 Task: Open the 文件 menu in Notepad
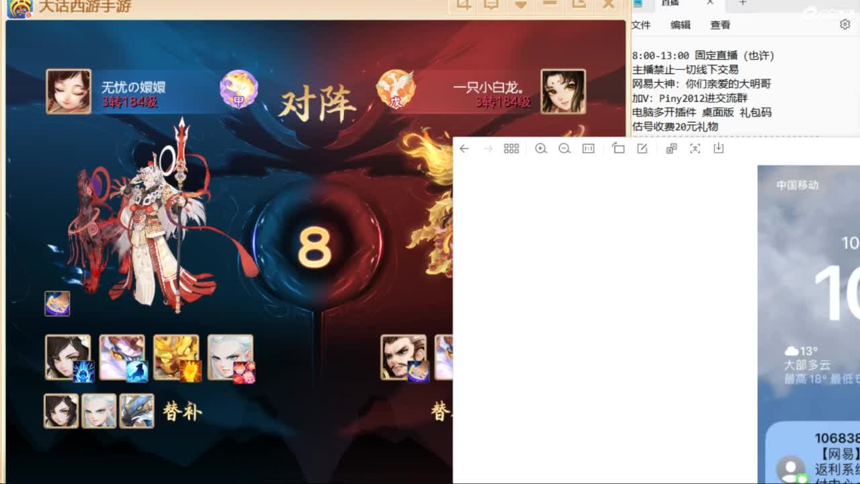tap(642, 25)
